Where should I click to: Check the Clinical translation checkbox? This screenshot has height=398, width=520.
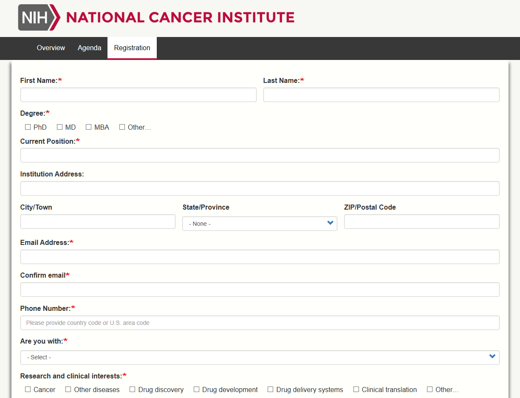click(356, 389)
